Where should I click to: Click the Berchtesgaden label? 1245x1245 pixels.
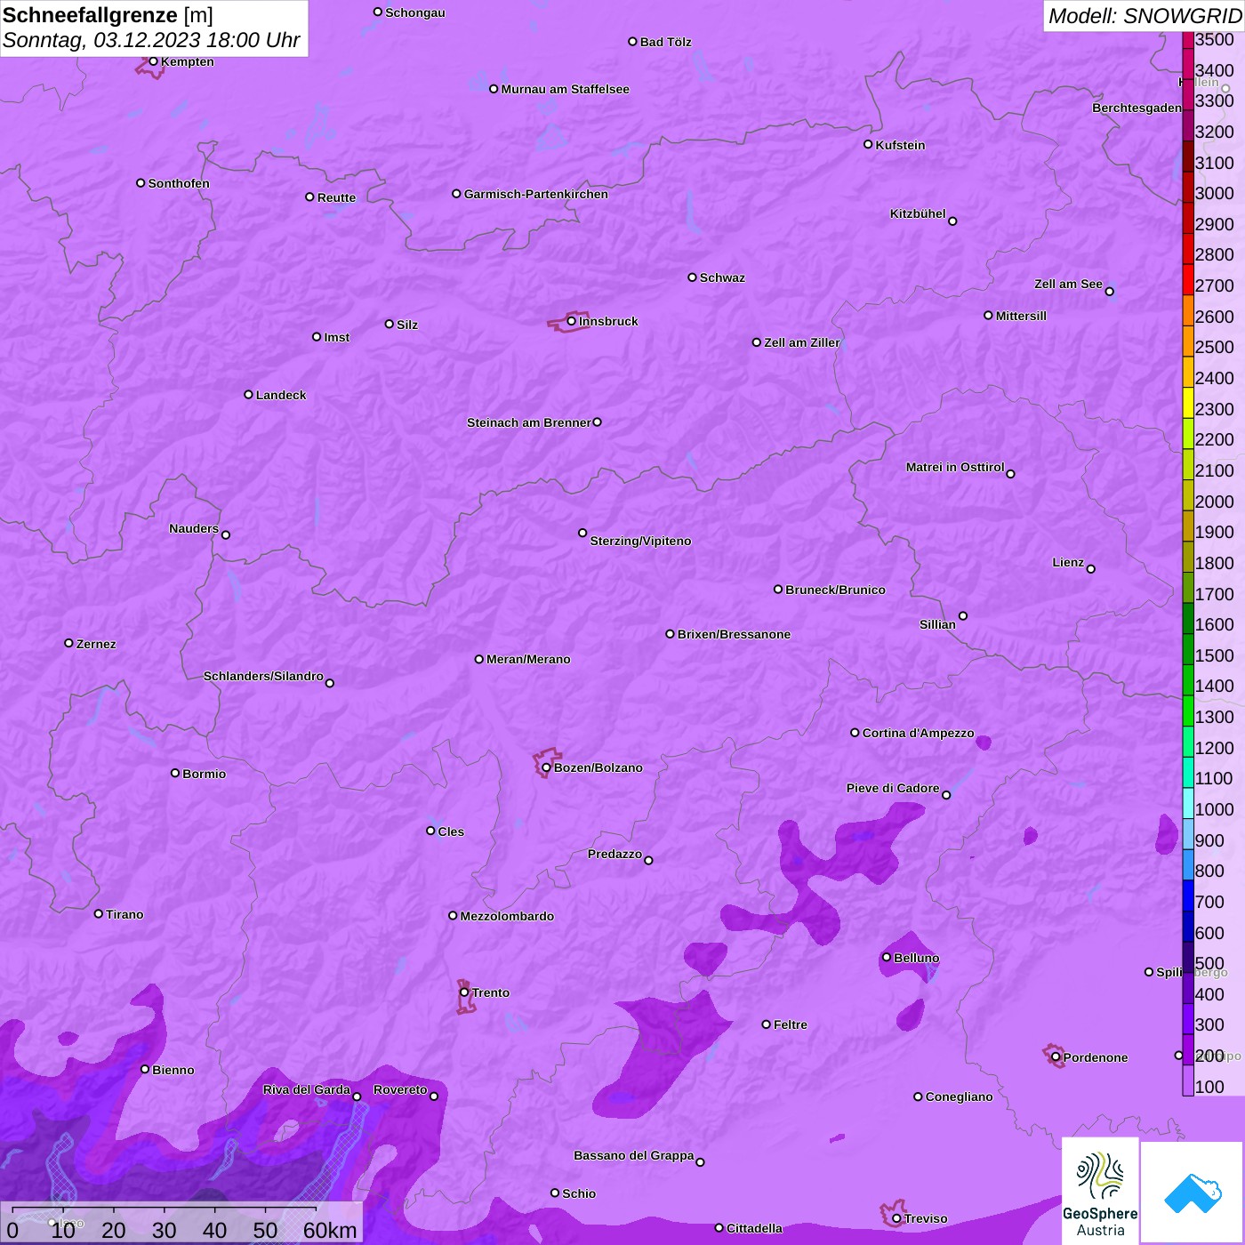pyautogui.click(x=1137, y=108)
